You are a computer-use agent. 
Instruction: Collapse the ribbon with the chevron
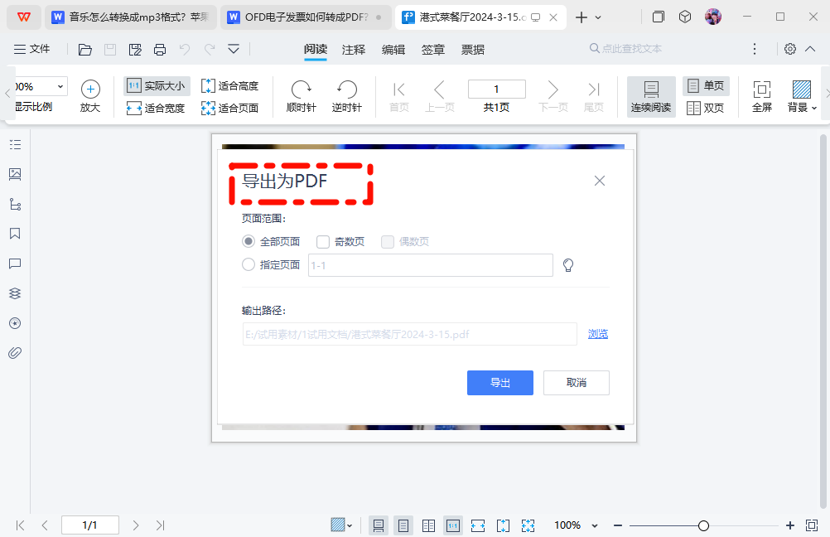click(x=810, y=49)
